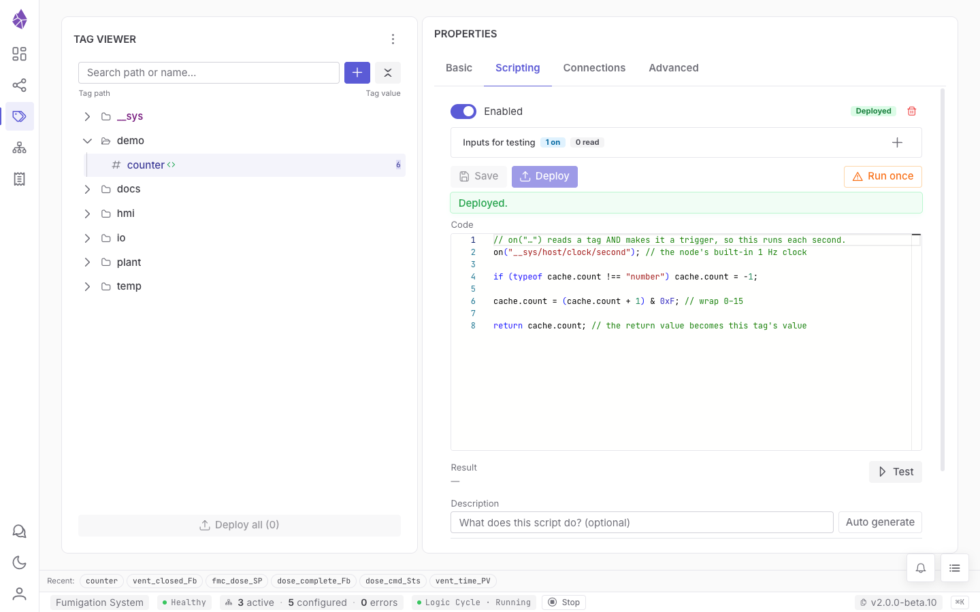The width and height of the screenshot is (980, 612).
Task: Click the Healthy status indicator
Action: [184, 602]
